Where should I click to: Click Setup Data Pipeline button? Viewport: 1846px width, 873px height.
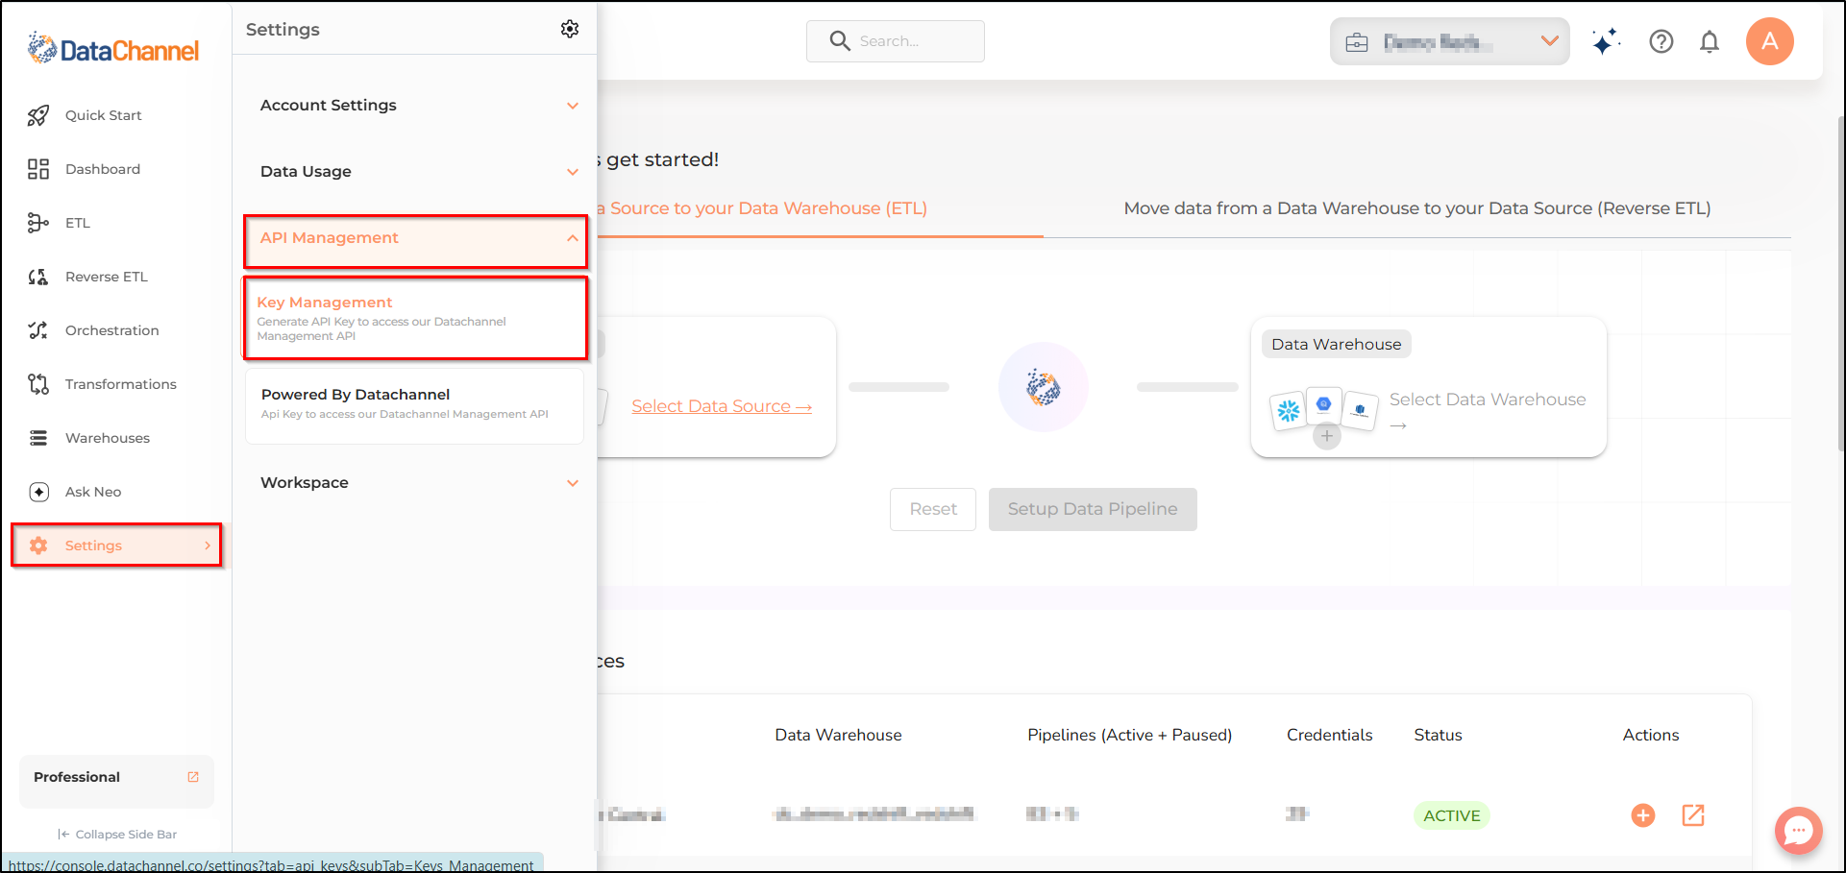(x=1093, y=509)
